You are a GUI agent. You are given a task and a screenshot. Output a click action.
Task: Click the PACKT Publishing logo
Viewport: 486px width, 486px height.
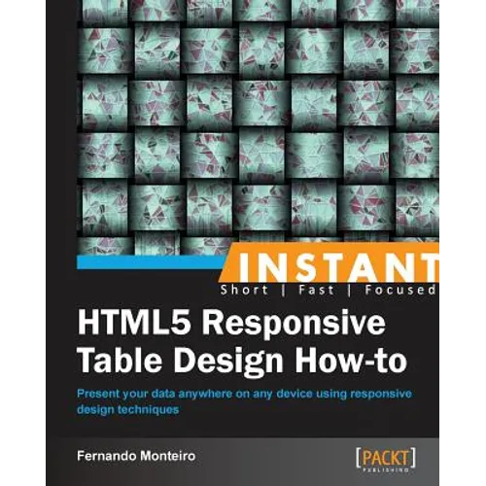[386, 459]
